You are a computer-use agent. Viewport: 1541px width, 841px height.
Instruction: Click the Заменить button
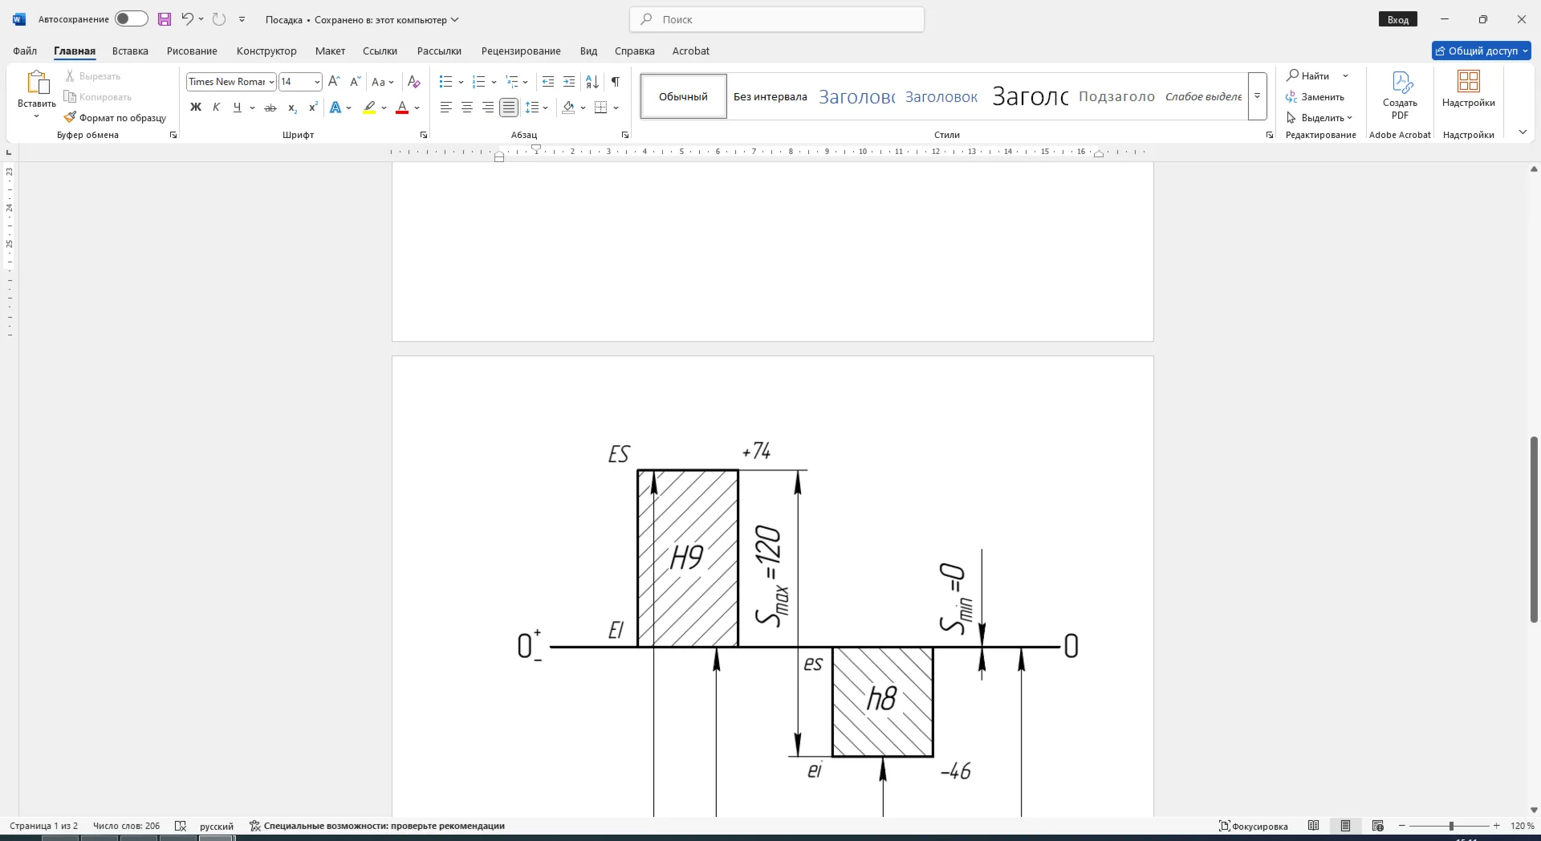(x=1315, y=97)
